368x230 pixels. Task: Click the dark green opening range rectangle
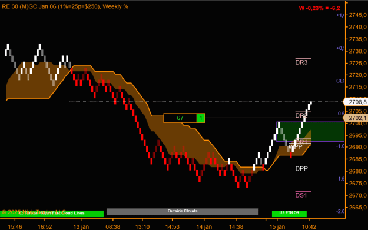pyautogui.click(x=310, y=132)
